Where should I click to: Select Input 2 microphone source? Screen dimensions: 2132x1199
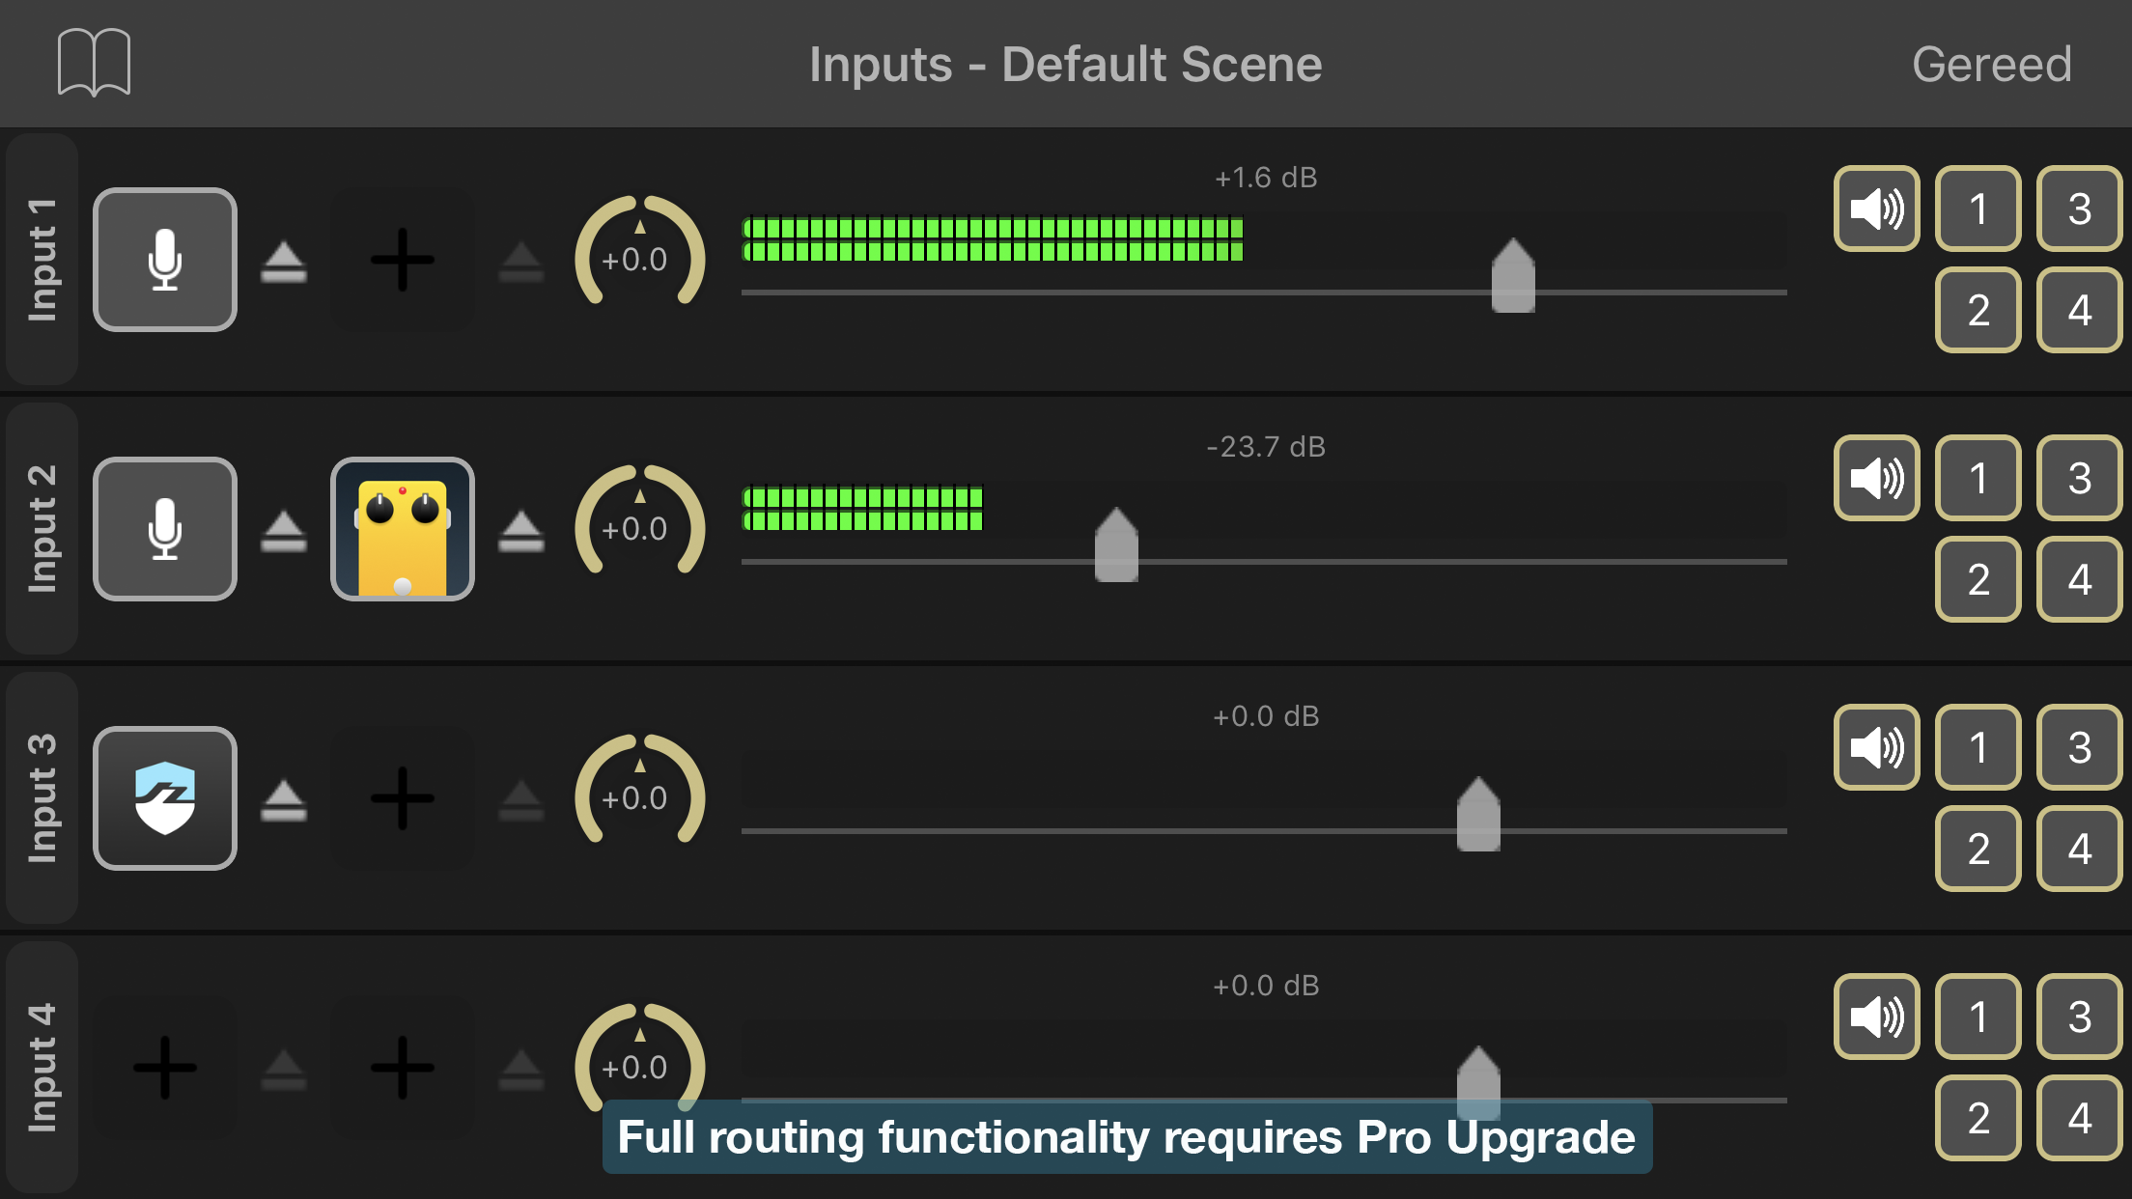(165, 529)
